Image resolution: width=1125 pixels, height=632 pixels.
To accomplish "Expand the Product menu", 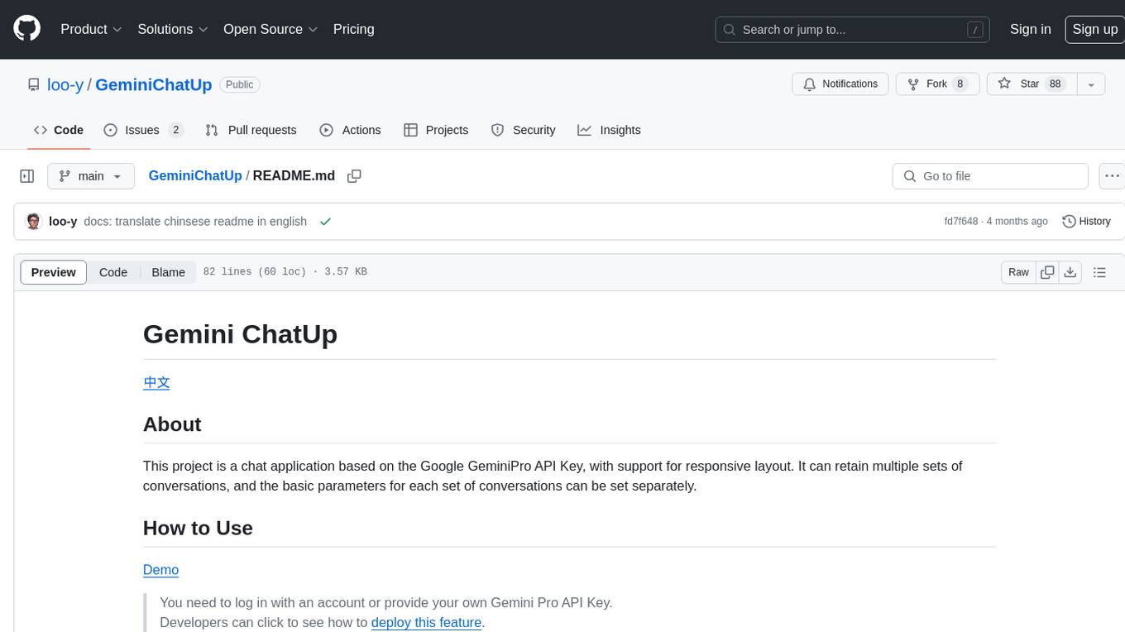I will pos(91,29).
